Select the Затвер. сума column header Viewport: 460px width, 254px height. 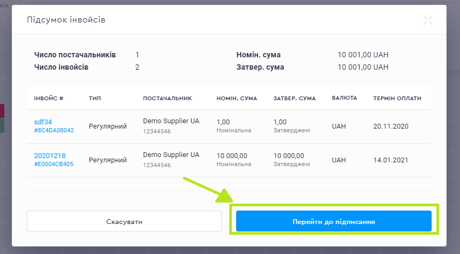[x=294, y=99]
